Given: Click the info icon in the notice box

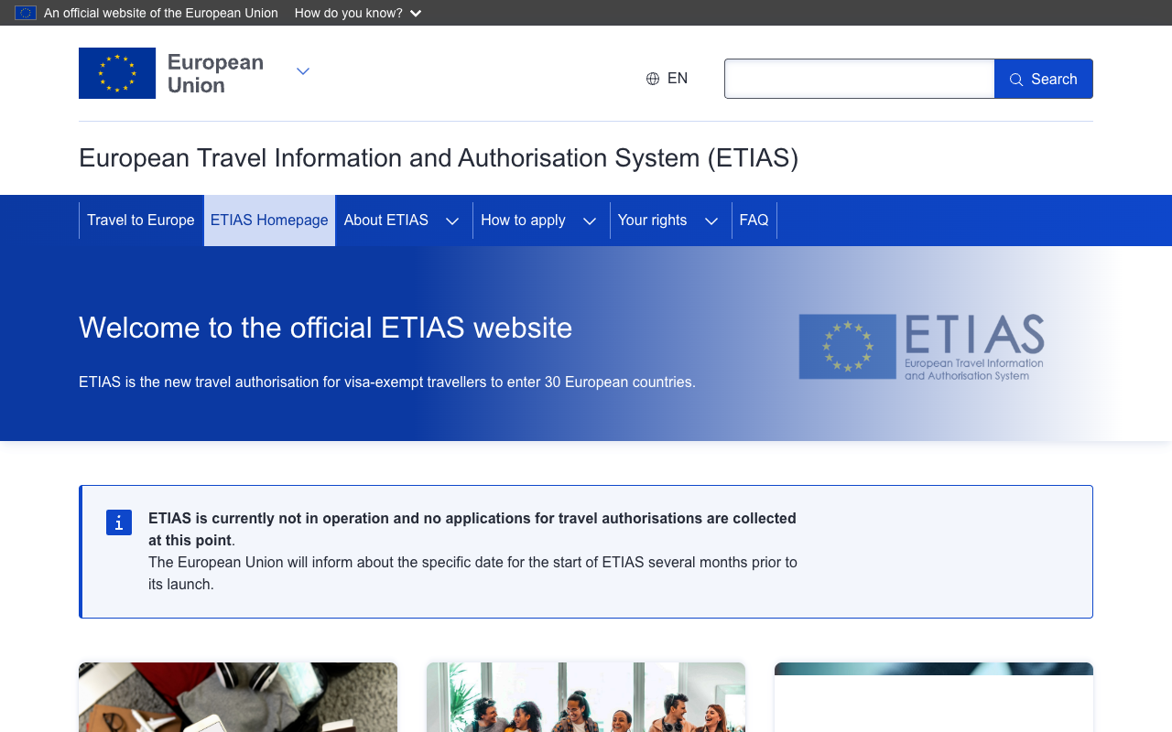Looking at the screenshot, I should 119,522.
